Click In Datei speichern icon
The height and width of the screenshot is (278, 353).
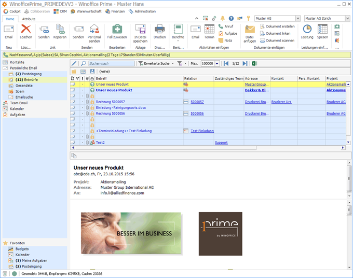[140, 29]
